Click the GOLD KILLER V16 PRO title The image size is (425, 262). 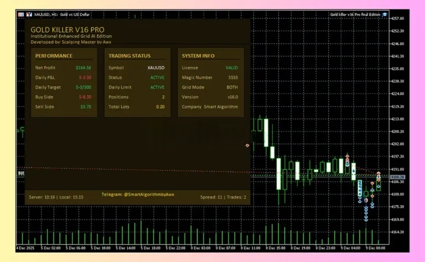pyautogui.click(x=67, y=29)
